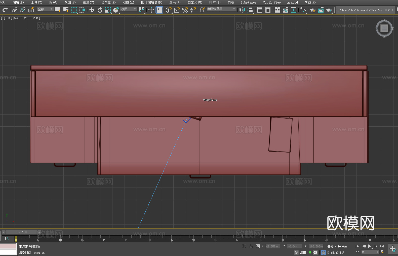The height and width of the screenshot is (256, 398).
Task: Click next frame arrow on time slider
Action: point(39,232)
